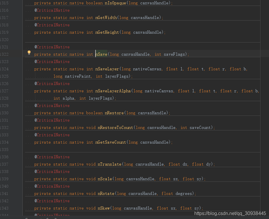The height and width of the screenshot is (219, 269).
Task: Click the saveCount parameter in nRestoreToCount
Action: (x=200, y=128)
